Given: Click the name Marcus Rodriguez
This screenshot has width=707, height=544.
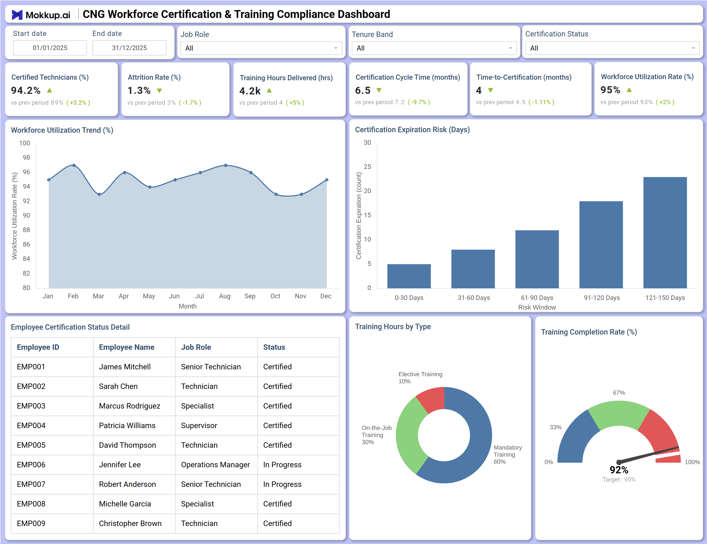Looking at the screenshot, I should pos(129,406).
